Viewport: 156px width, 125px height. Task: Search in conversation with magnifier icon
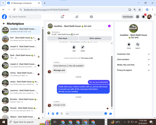(138, 44)
